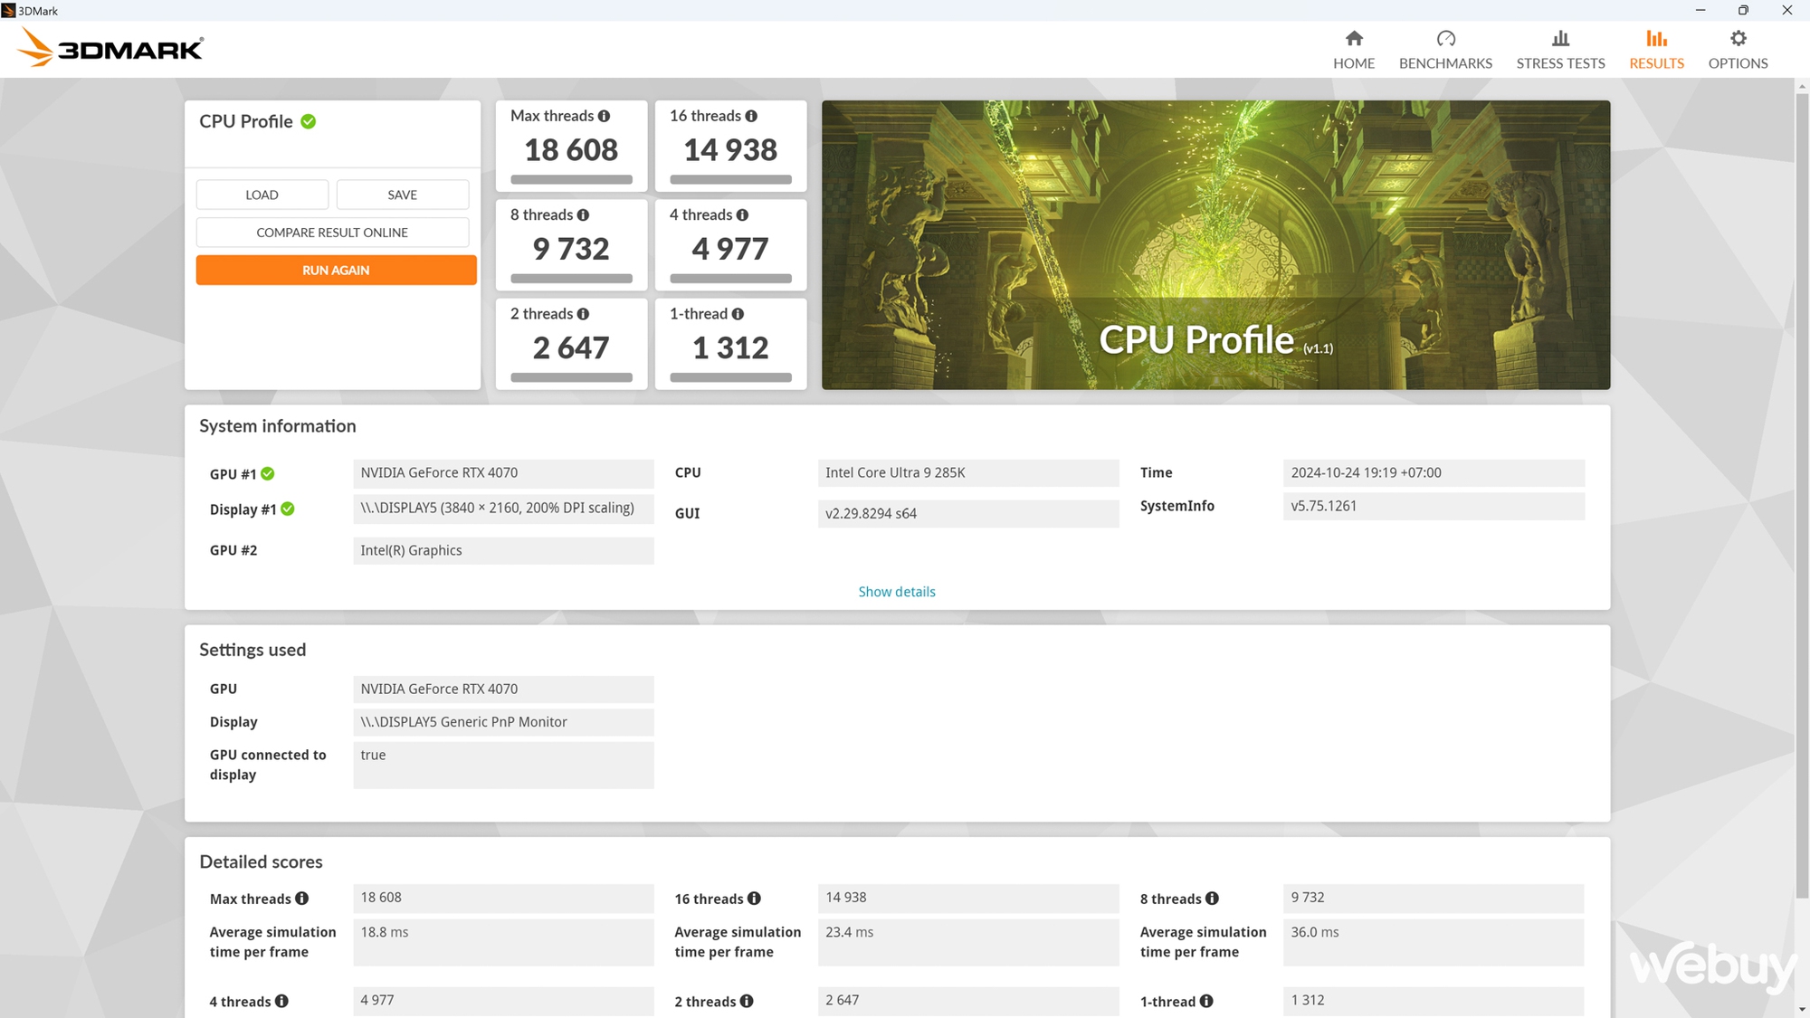This screenshot has width=1810, height=1018.
Task: Switch to the STRESS TESTS tab label
Action: tap(1560, 63)
